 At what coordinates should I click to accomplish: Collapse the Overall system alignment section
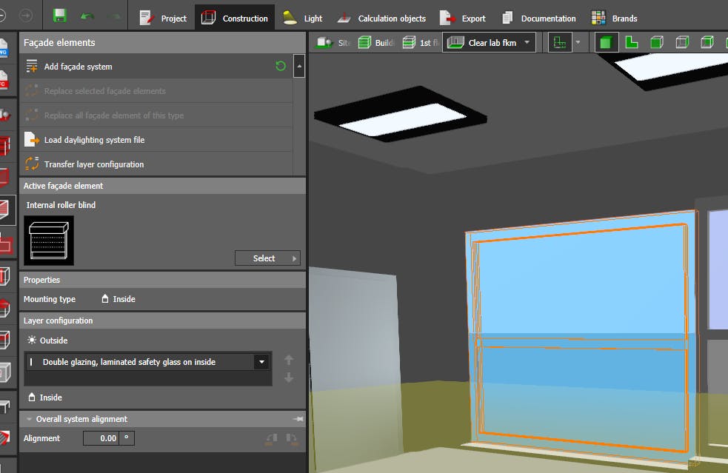click(29, 419)
